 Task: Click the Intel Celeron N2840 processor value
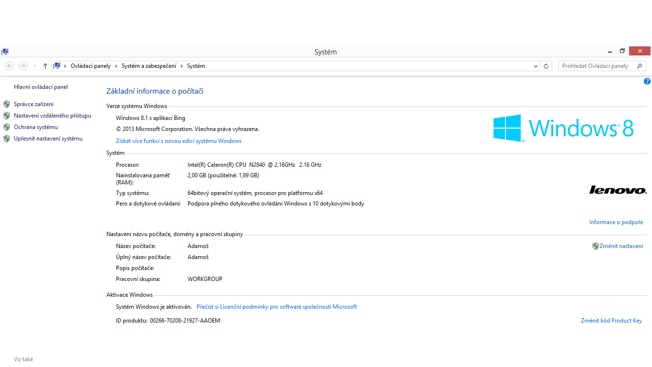pyautogui.click(x=254, y=165)
